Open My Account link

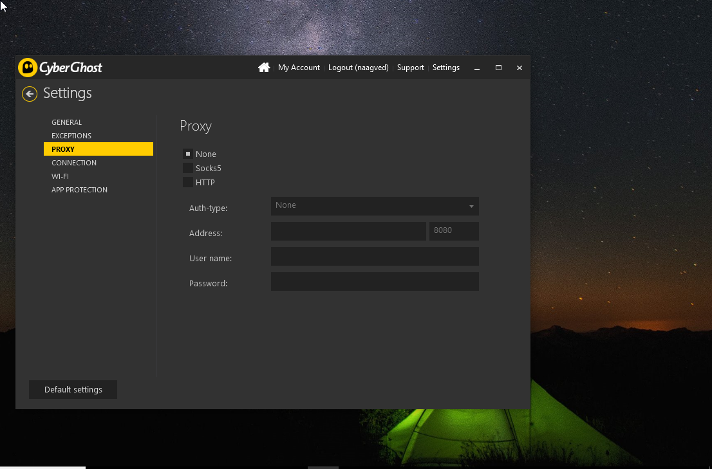(299, 68)
